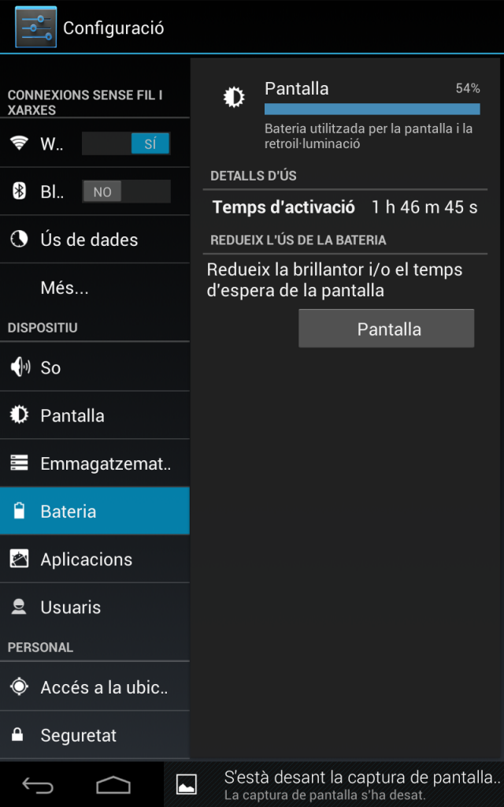Turn on the Bluetooth NO switch
This screenshot has height=807, width=504.
[126, 192]
